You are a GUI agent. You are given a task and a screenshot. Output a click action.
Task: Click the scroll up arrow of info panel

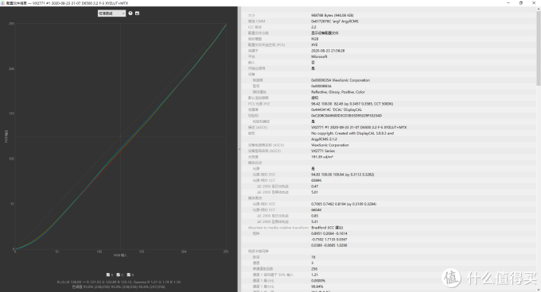tap(539, 9)
